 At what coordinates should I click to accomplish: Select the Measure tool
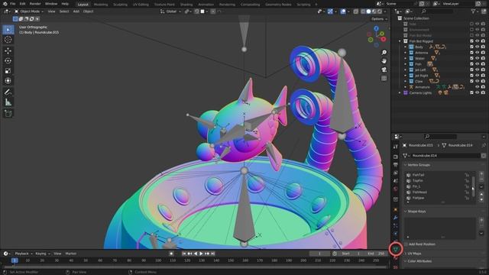pos(8,102)
